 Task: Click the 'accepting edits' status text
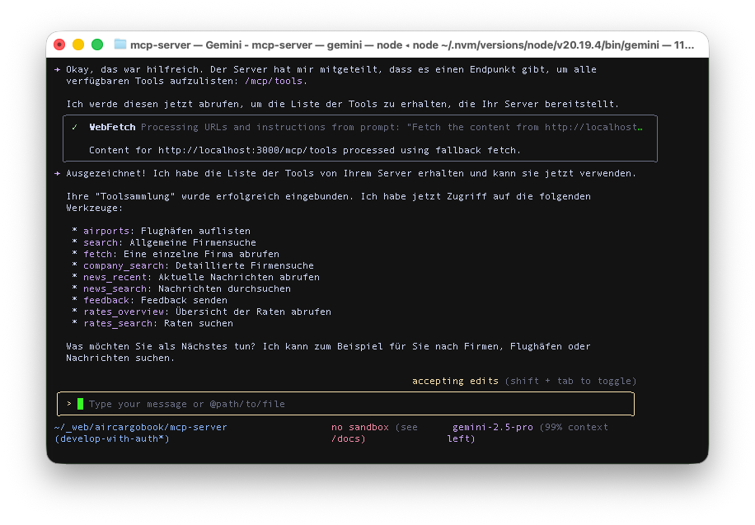click(x=455, y=381)
